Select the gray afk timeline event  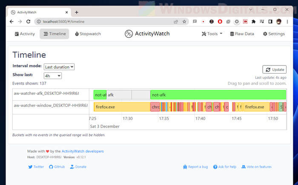119,95
